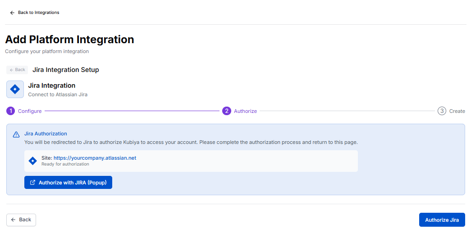Click the Jira Authorization heading
471x233 pixels.
pos(46,134)
